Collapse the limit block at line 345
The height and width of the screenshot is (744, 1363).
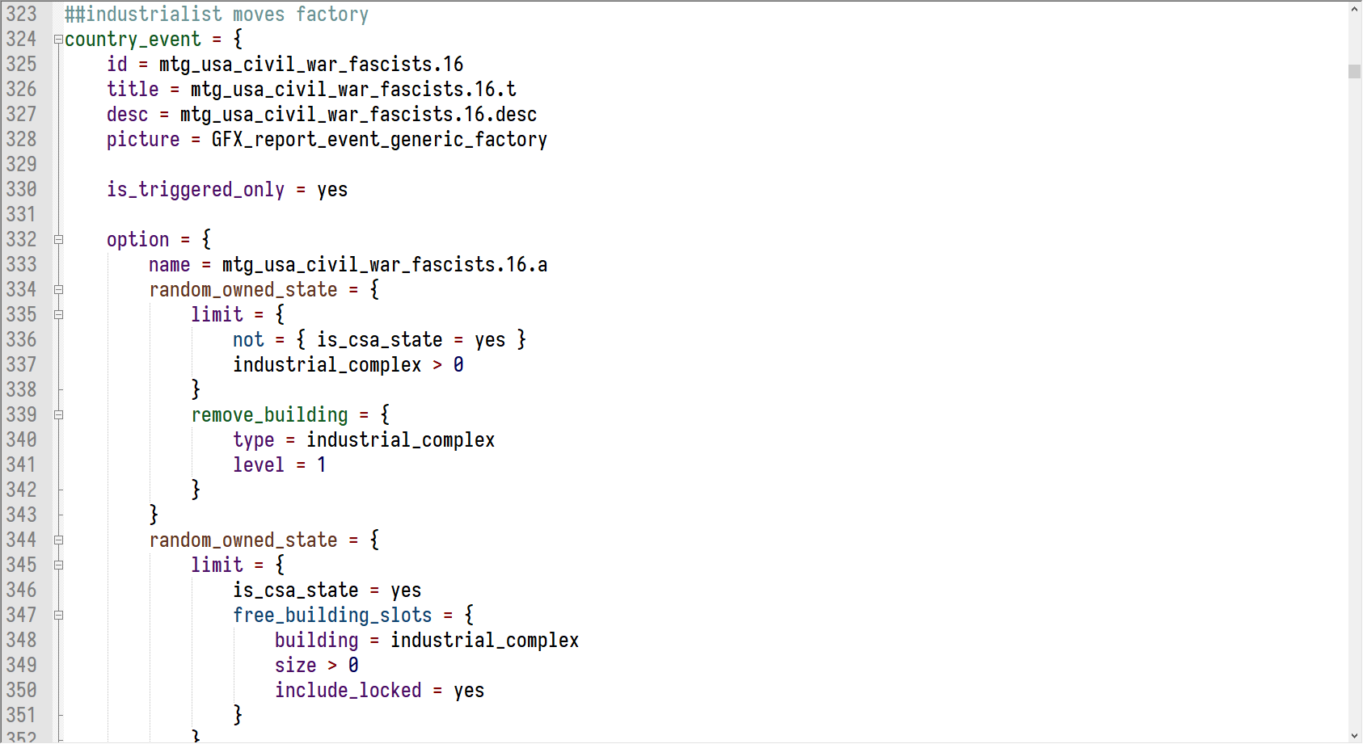[58, 565]
